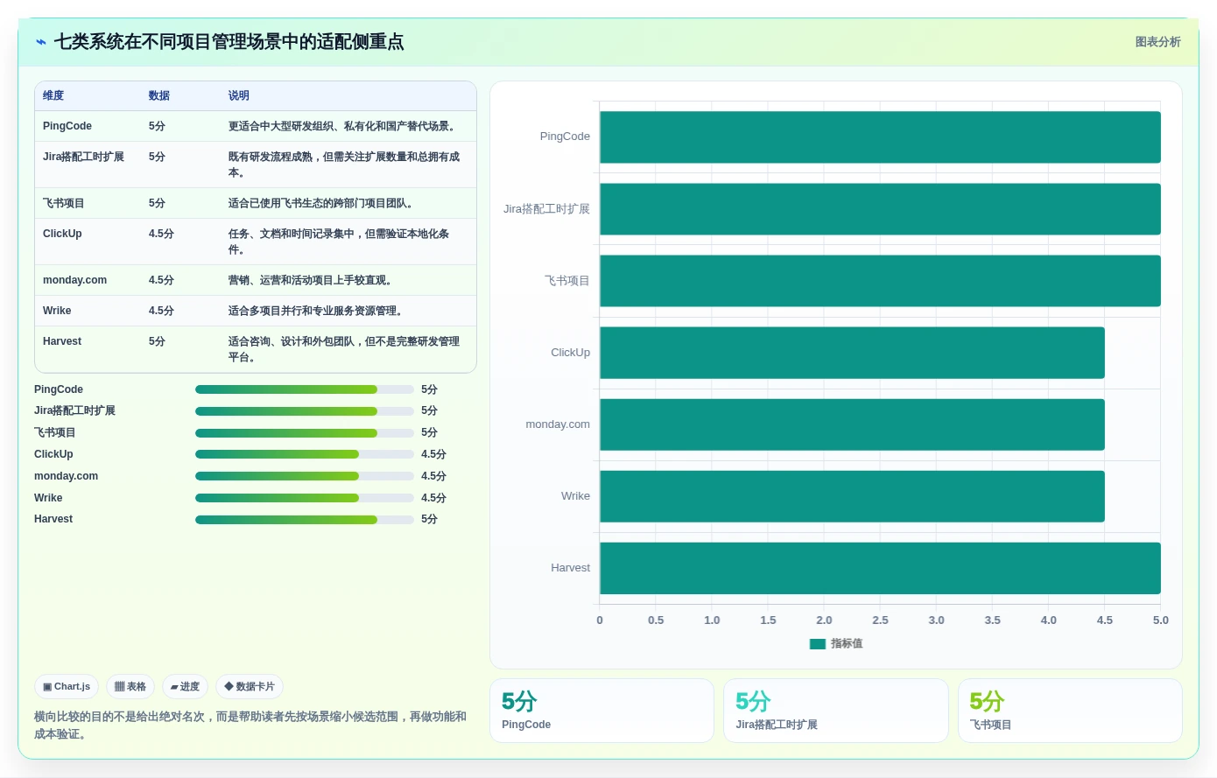
Task: Click the Harvest bar in the chart
Action: coord(880,568)
